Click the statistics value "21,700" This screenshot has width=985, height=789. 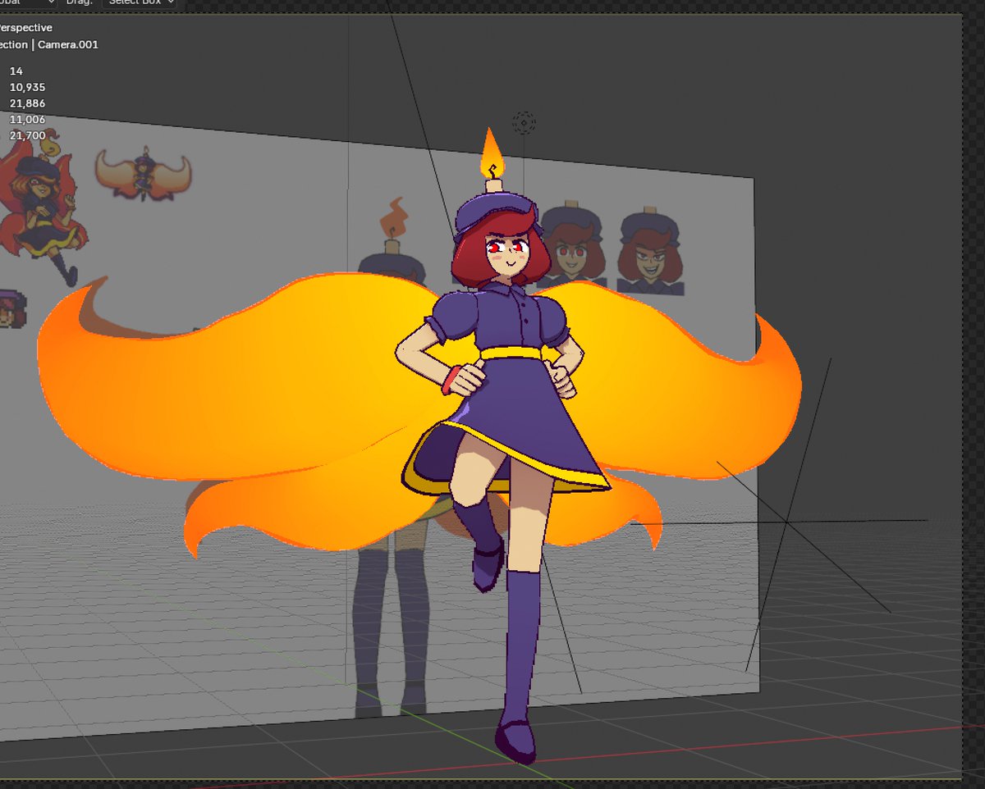[27, 135]
